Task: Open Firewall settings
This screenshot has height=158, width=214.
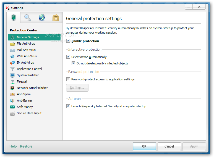Action: (x=34, y=81)
